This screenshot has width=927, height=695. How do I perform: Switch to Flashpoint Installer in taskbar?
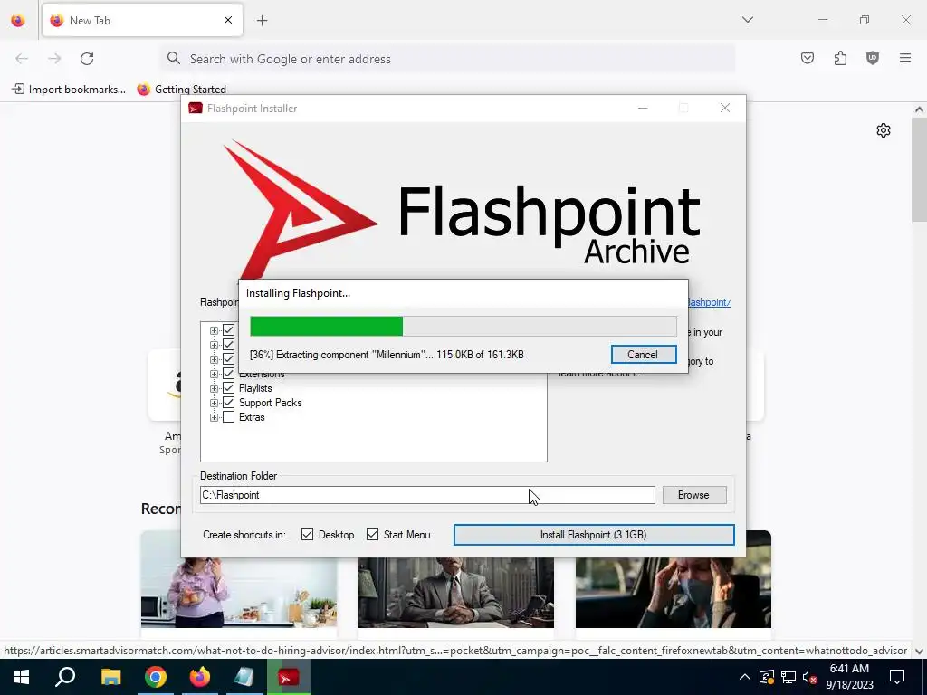289,677
